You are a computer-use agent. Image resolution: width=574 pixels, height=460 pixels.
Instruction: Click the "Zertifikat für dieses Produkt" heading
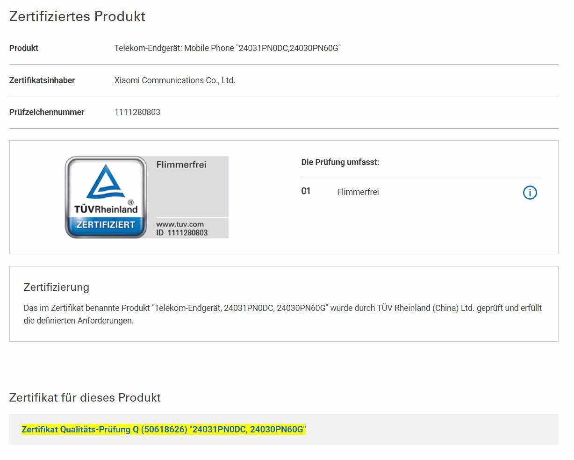click(x=85, y=398)
